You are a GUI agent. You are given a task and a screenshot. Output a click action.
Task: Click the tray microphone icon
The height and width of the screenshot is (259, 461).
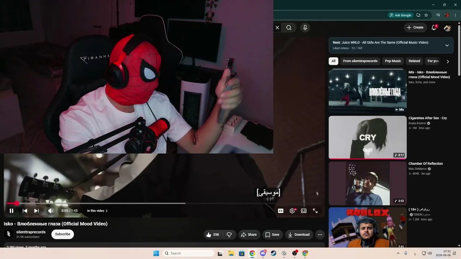[x=406, y=253]
